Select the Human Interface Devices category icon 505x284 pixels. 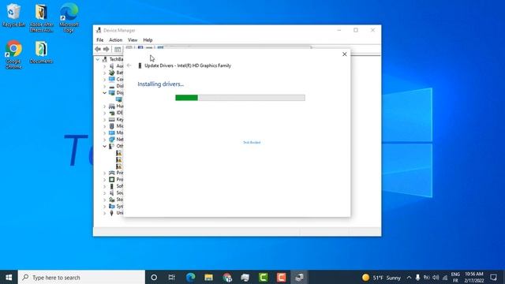(112, 106)
